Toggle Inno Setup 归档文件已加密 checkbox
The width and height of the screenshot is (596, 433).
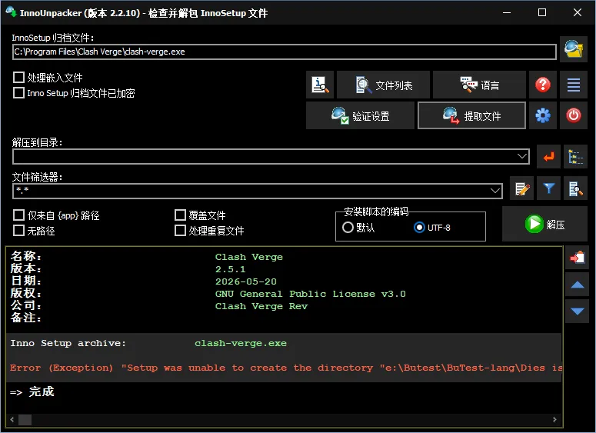click(x=18, y=93)
